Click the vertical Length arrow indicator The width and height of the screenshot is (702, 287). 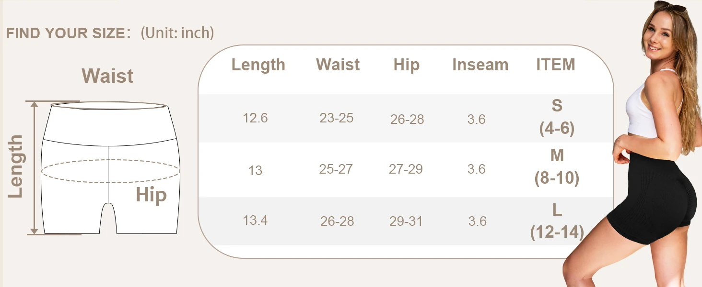tap(35, 168)
